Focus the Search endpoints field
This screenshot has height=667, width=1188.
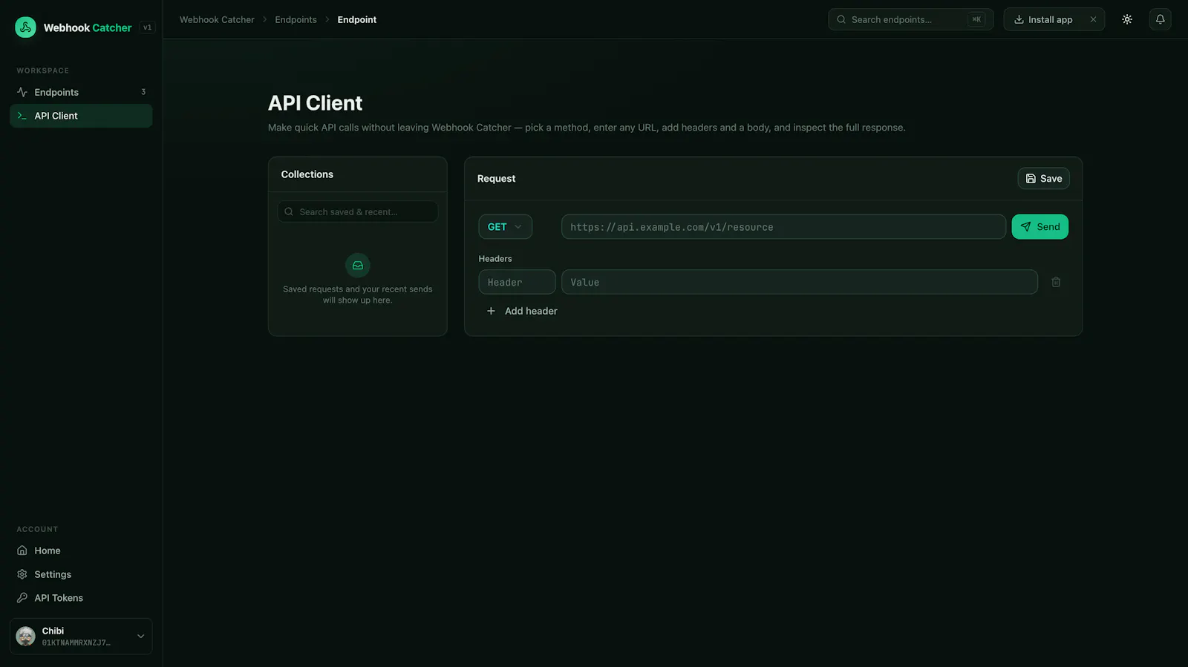point(910,19)
